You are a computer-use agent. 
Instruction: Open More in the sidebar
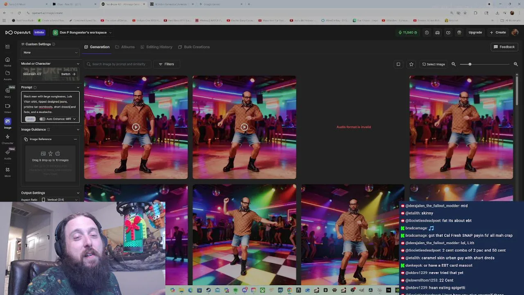coord(7,172)
